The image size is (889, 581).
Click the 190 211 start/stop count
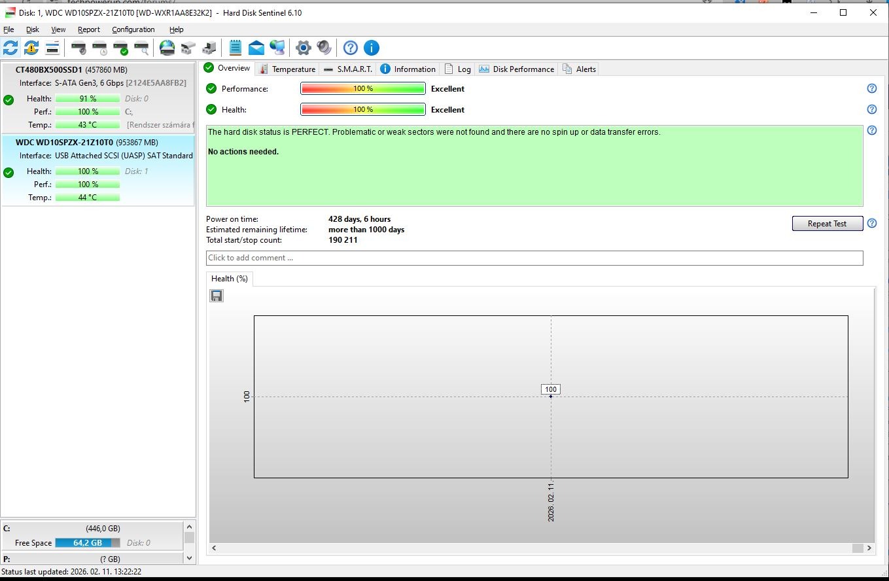[x=343, y=240]
